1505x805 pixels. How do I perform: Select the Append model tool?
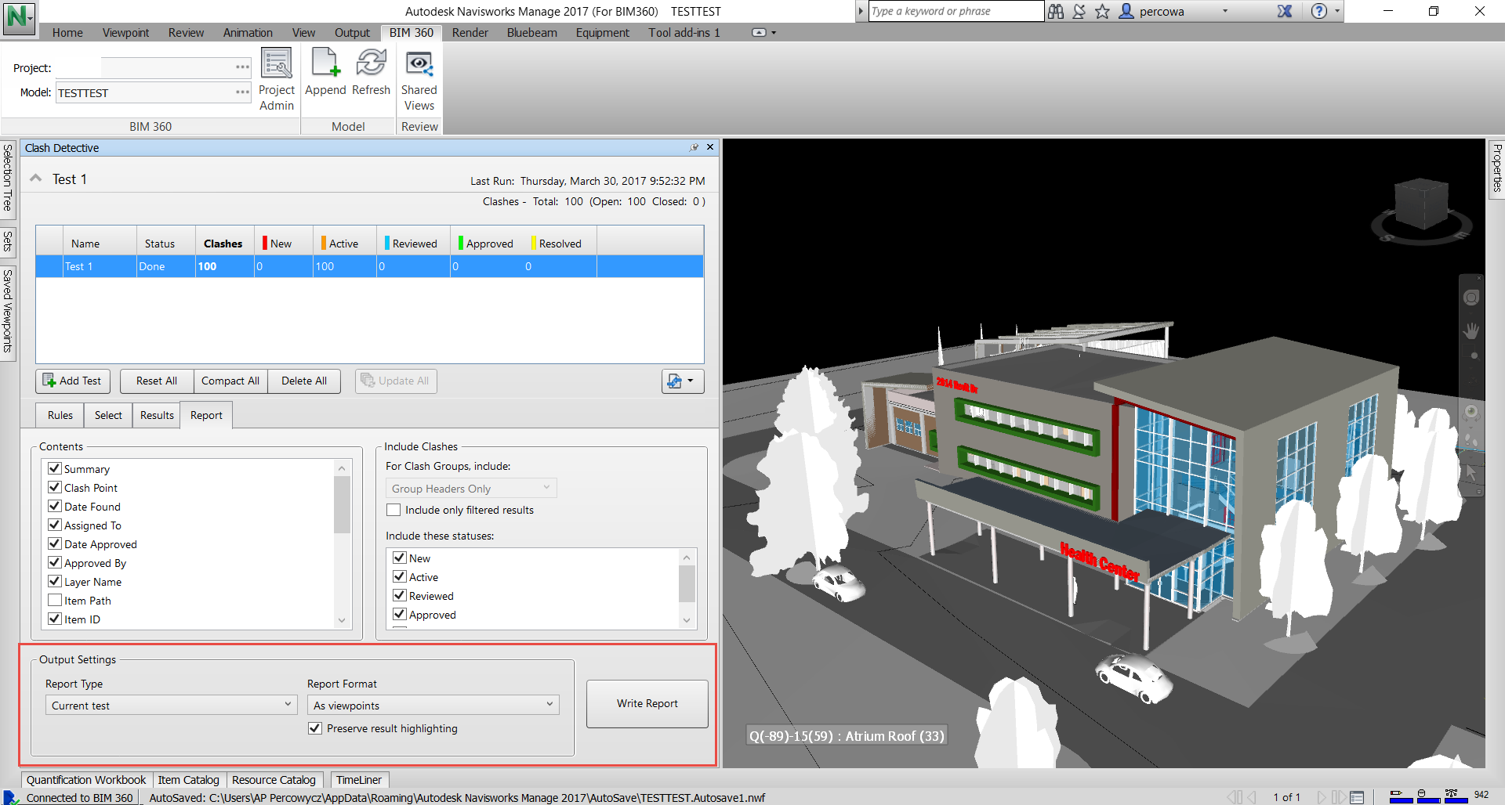[325, 74]
